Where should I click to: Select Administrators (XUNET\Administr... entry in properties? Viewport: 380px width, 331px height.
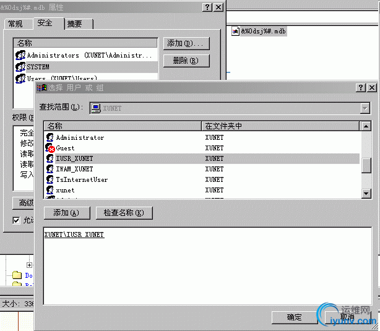[x=89, y=56]
